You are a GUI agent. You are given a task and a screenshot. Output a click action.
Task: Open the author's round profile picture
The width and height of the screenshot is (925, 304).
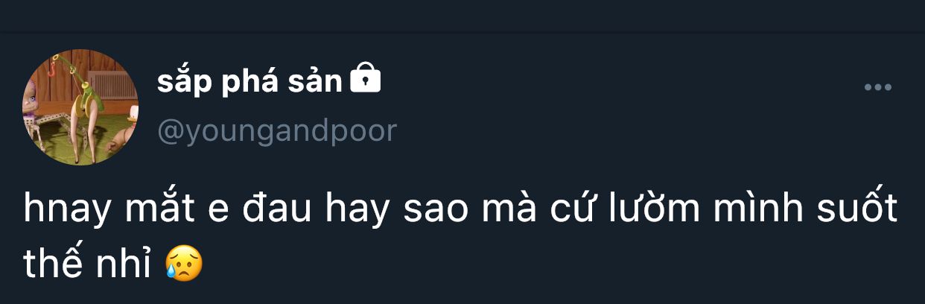point(80,107)
